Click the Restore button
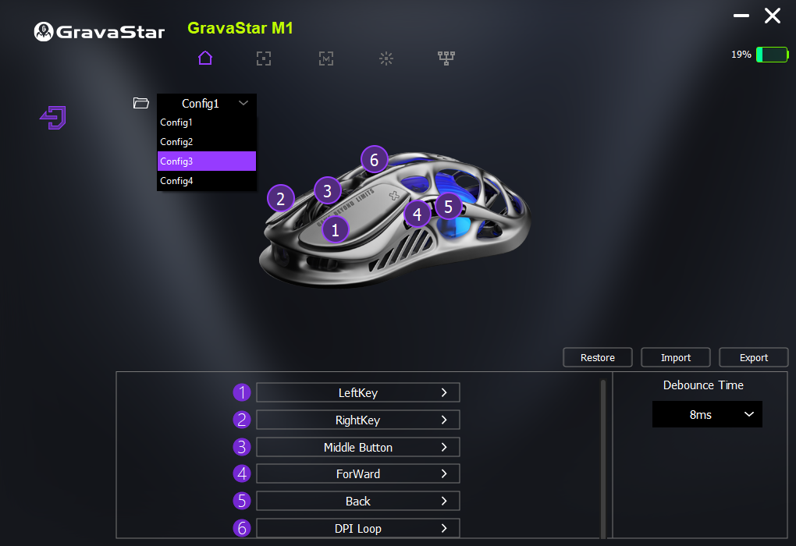Image resolution: width=796 pixels, height=546 pixels. click(x=598, y=357)
